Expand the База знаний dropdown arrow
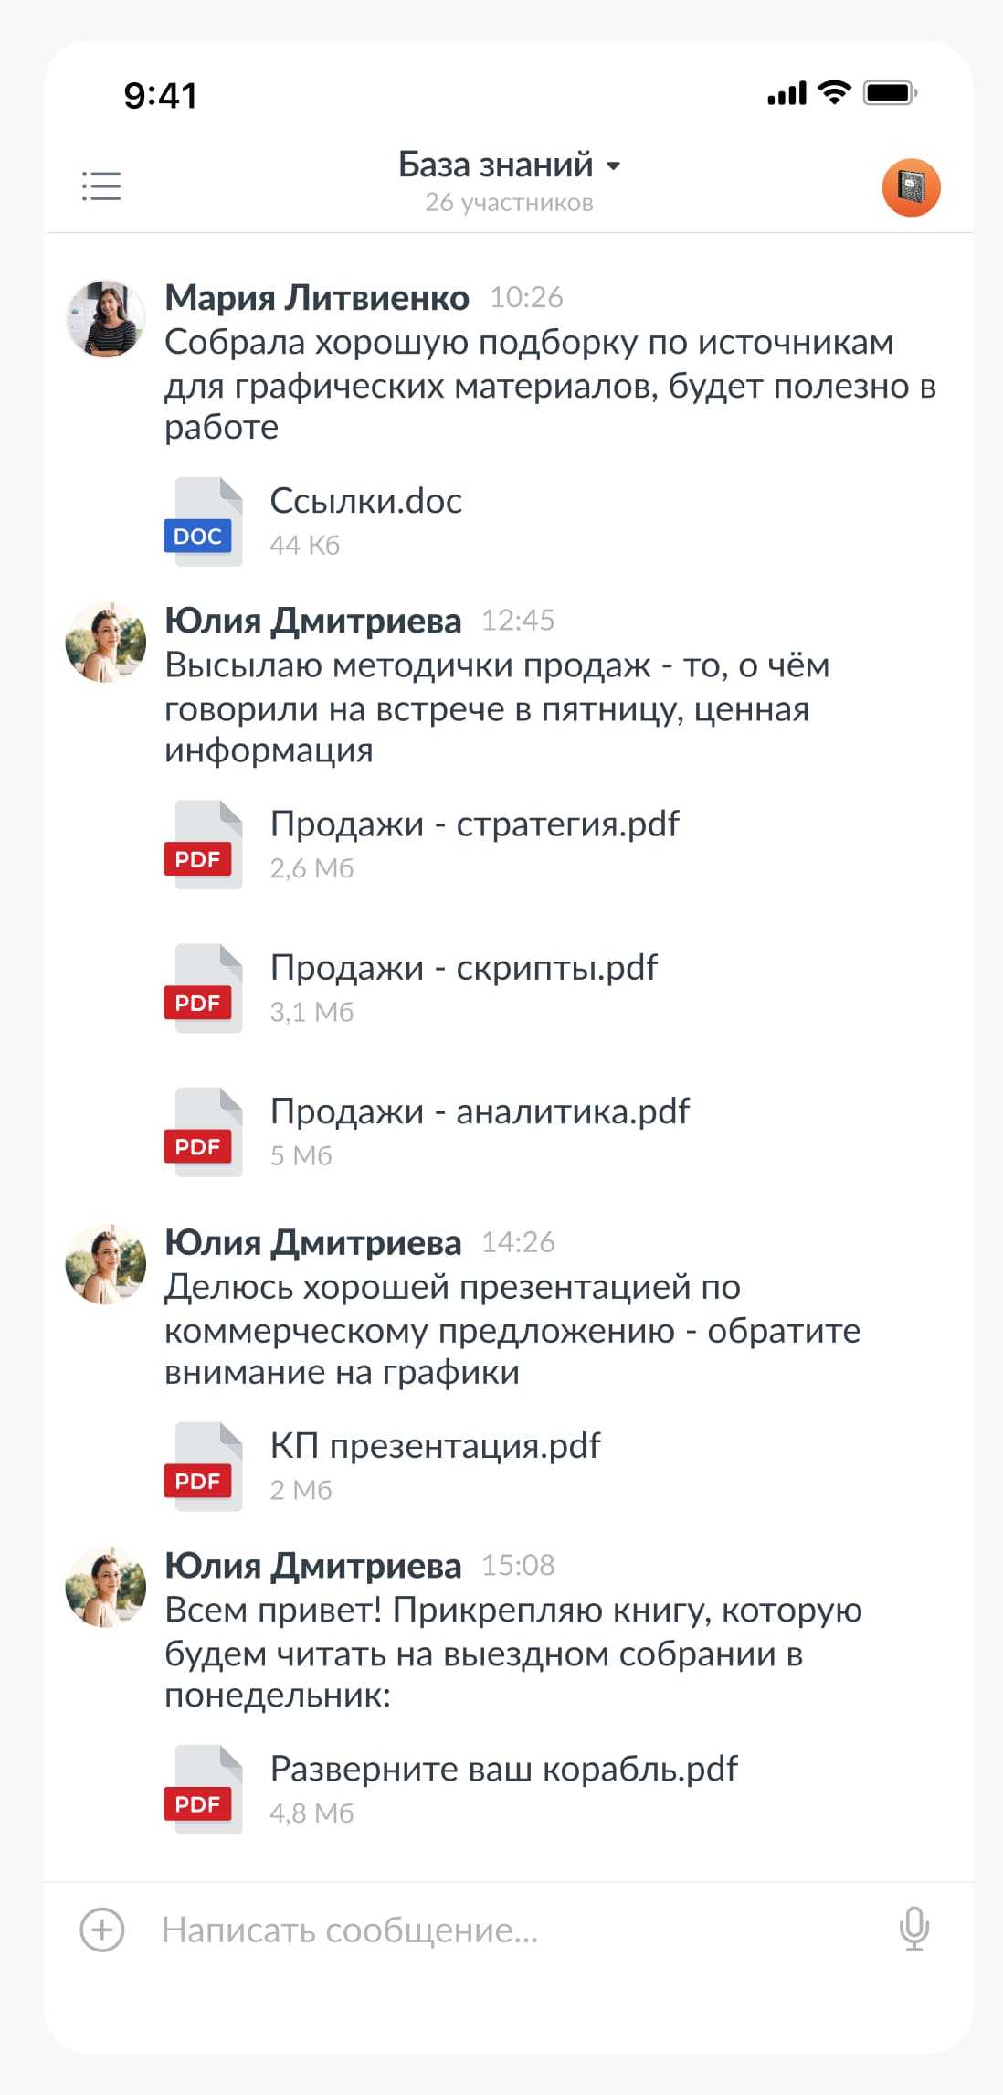Screen dimensions: 1003x2095 (614, 166)
